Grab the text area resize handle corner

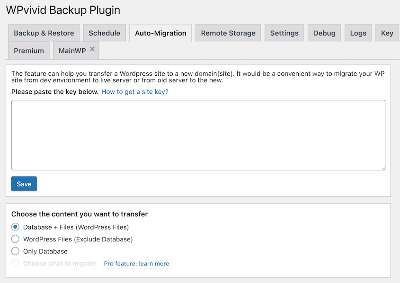pos(383,168)
